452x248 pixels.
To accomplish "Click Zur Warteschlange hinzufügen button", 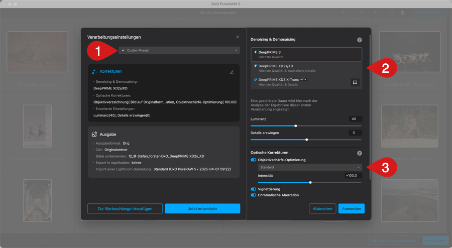I will click(125, 208).
